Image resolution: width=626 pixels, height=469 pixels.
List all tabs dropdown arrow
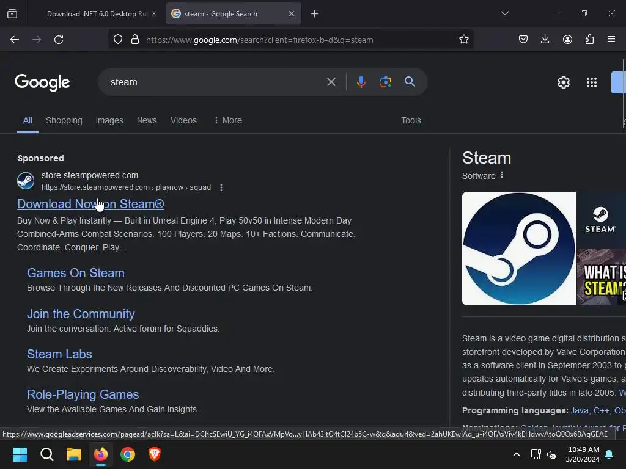tap(504, 13)
